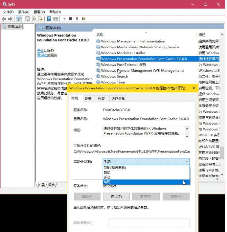Viewport: 227px width, 232px height.
Task: Choose 禁用 from startup type list
Action: 146,182
